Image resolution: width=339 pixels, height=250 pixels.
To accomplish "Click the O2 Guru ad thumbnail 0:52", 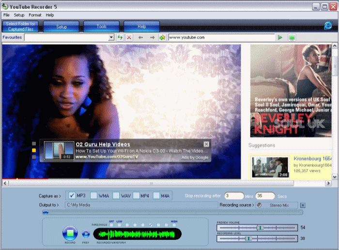I will [59, 150].
